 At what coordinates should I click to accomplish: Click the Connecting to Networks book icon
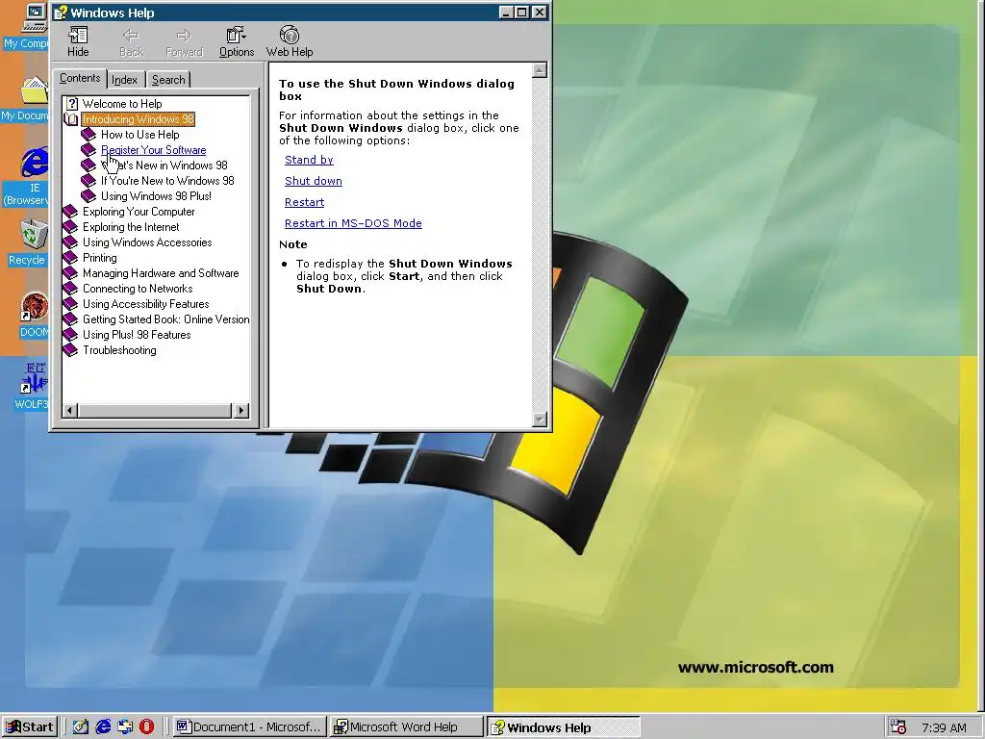70,289
